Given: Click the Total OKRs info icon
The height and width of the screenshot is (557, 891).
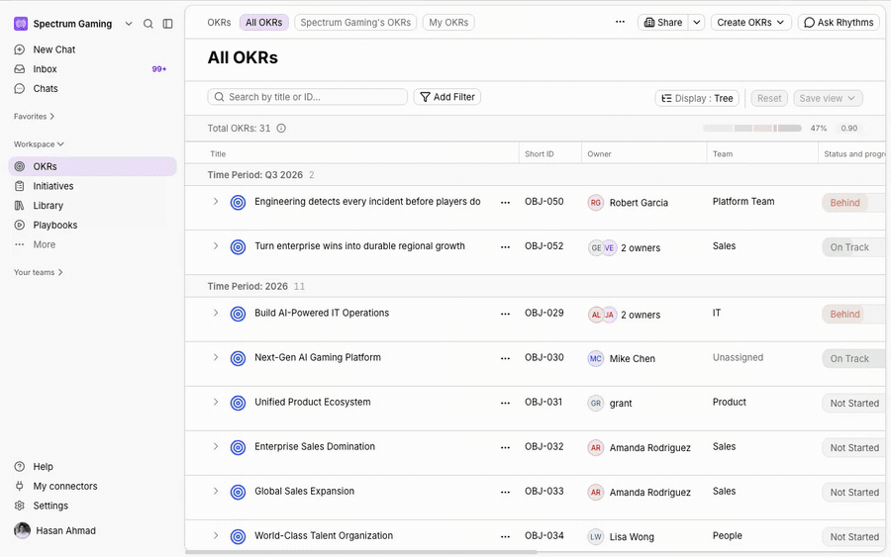Looking at the screenshot, I should 281,129.
